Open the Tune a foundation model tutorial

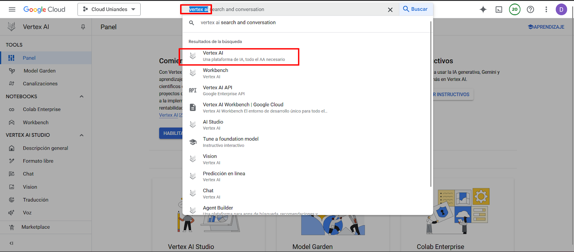click(x=307, y=142)
